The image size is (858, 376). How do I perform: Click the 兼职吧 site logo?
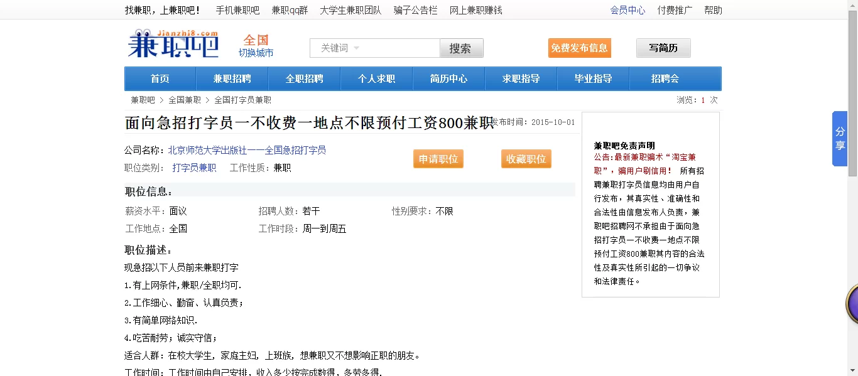pyautogui.click(x=173, y=45)
